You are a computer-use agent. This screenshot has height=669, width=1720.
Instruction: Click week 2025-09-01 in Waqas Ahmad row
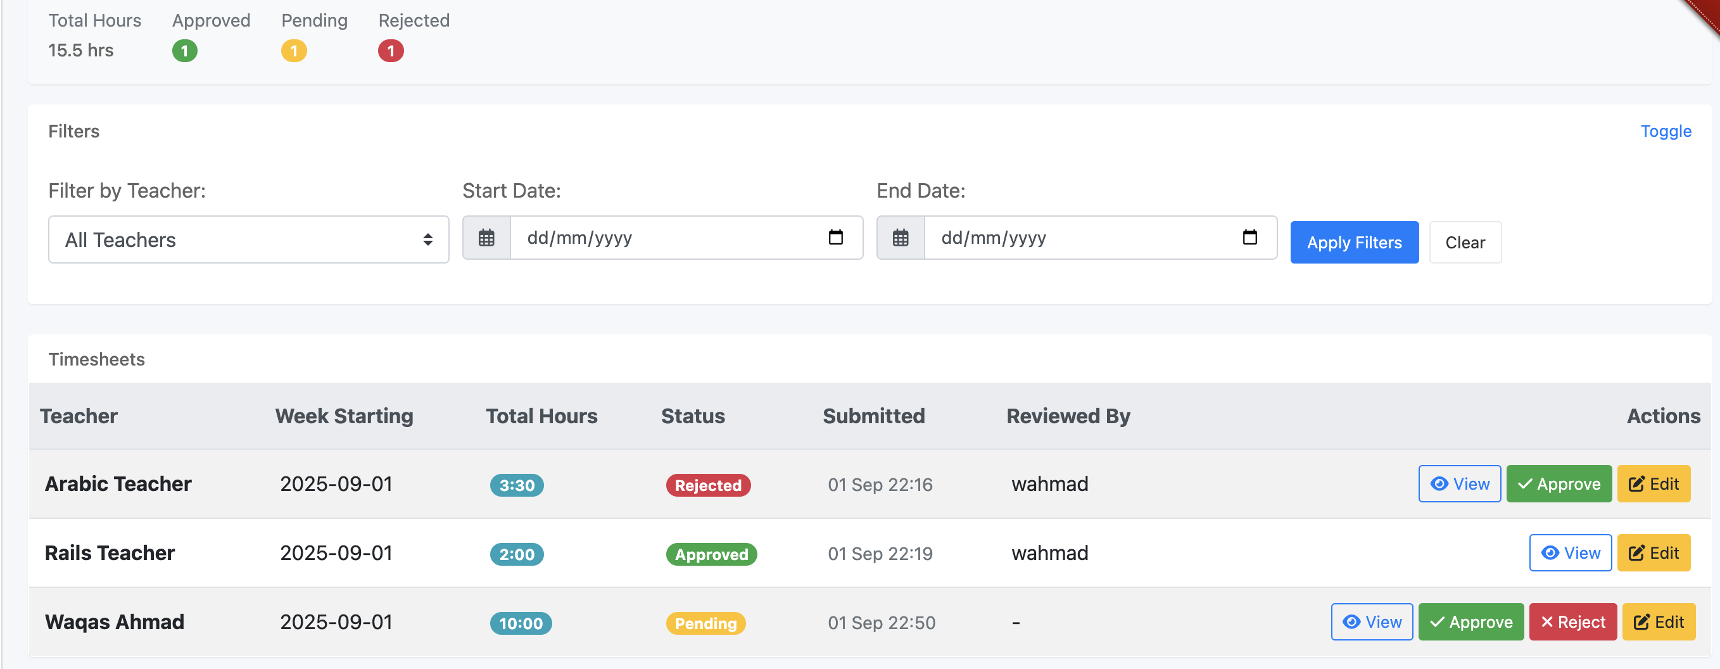coord(336,621)
